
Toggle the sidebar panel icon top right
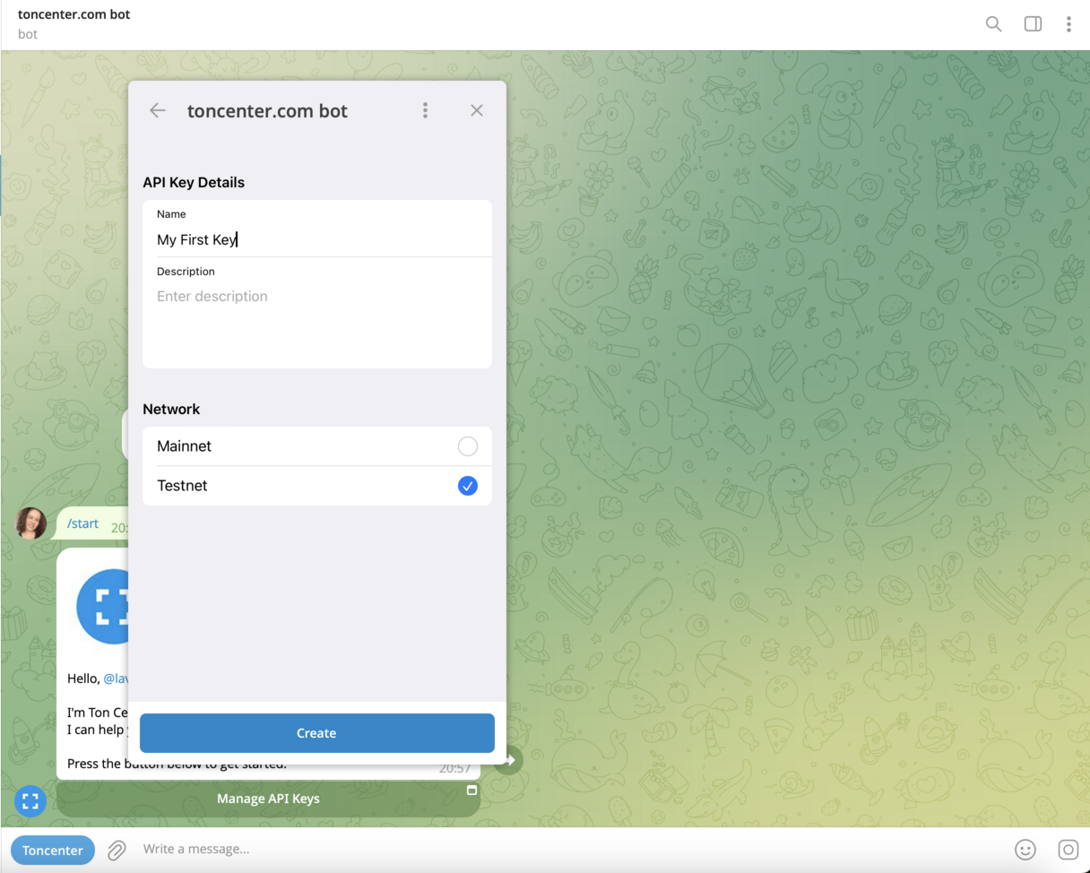coord(1033,24)
